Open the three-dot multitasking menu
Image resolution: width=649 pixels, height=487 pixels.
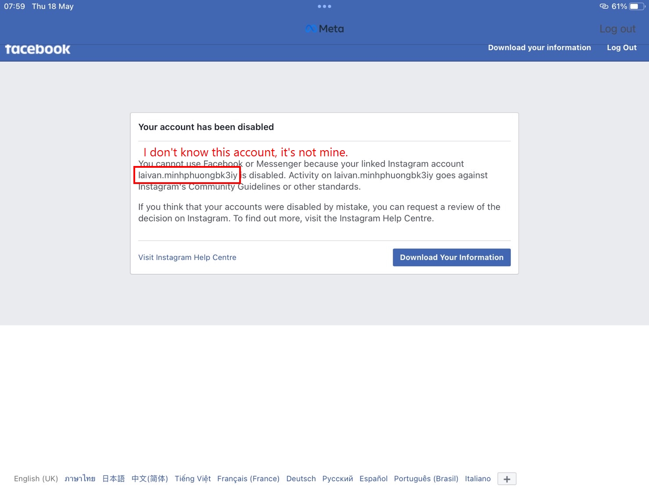324,7
